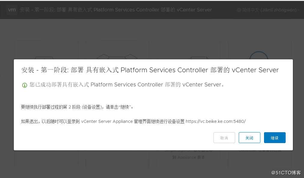Screen dimensions: 304x178
Task: Click the 关闭 (Close) button
Action: point(249,138)
